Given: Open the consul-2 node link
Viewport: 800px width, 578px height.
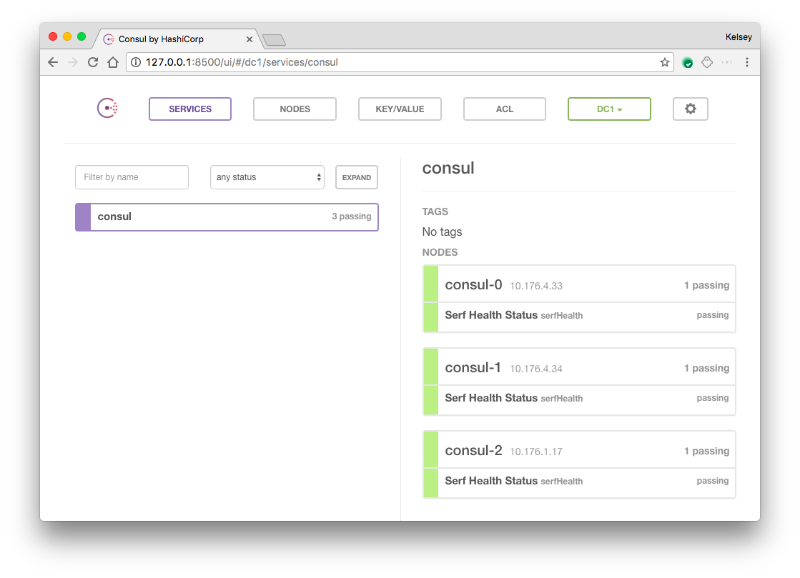Looking at the screenshot, I should point(473,451).
